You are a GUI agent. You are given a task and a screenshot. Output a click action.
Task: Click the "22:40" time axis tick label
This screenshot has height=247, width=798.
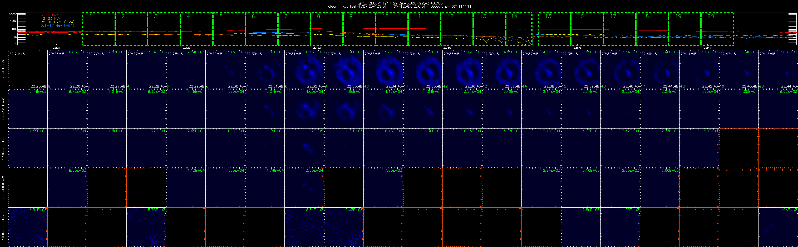point(577,48)
